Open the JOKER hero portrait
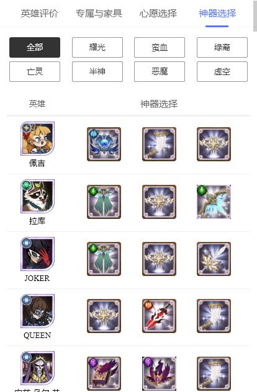Image resolution: width=257 pixels, height=392 pixels. 37,254
